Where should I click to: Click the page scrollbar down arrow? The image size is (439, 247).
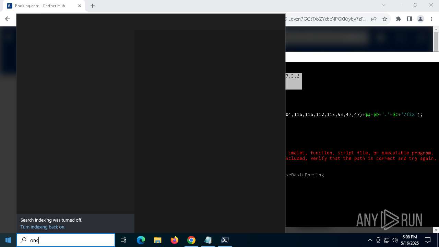click(x=436, y=230)
